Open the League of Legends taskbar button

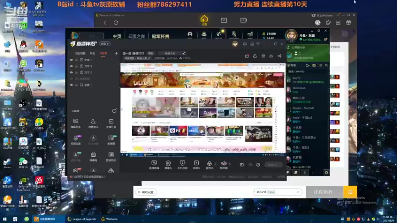pyautogui.click(x=81, y=219)
